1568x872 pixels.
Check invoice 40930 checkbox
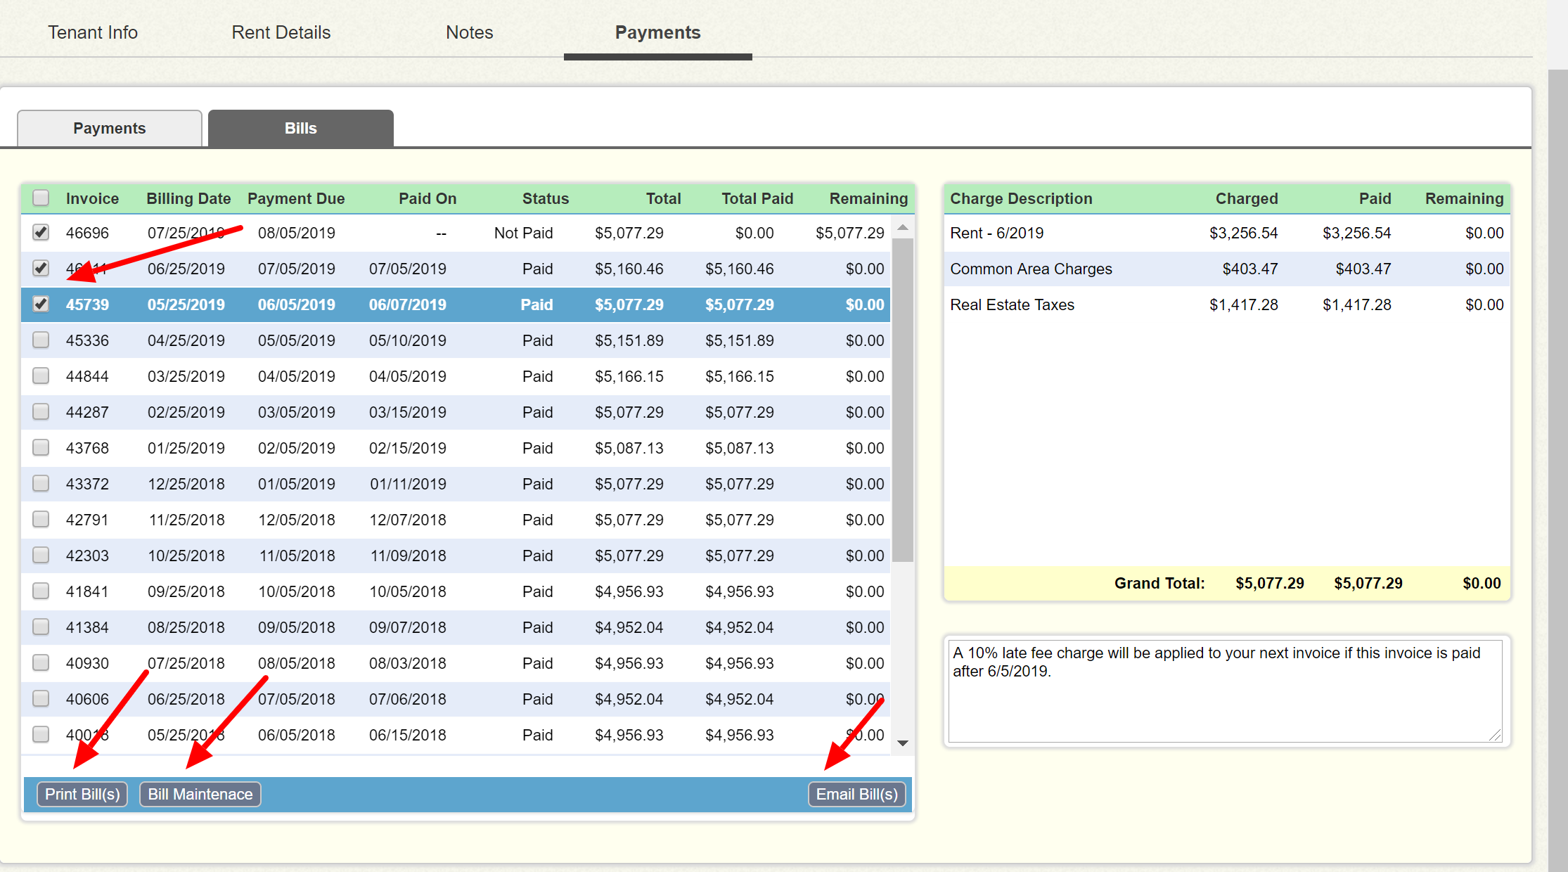pos(41,662)
